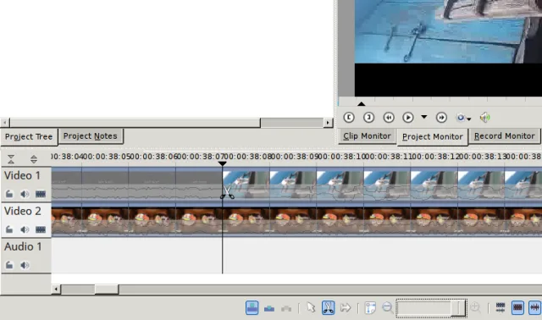Zoom in the timeline
This screenshot has height=320, width=542.
pos(475,306)
